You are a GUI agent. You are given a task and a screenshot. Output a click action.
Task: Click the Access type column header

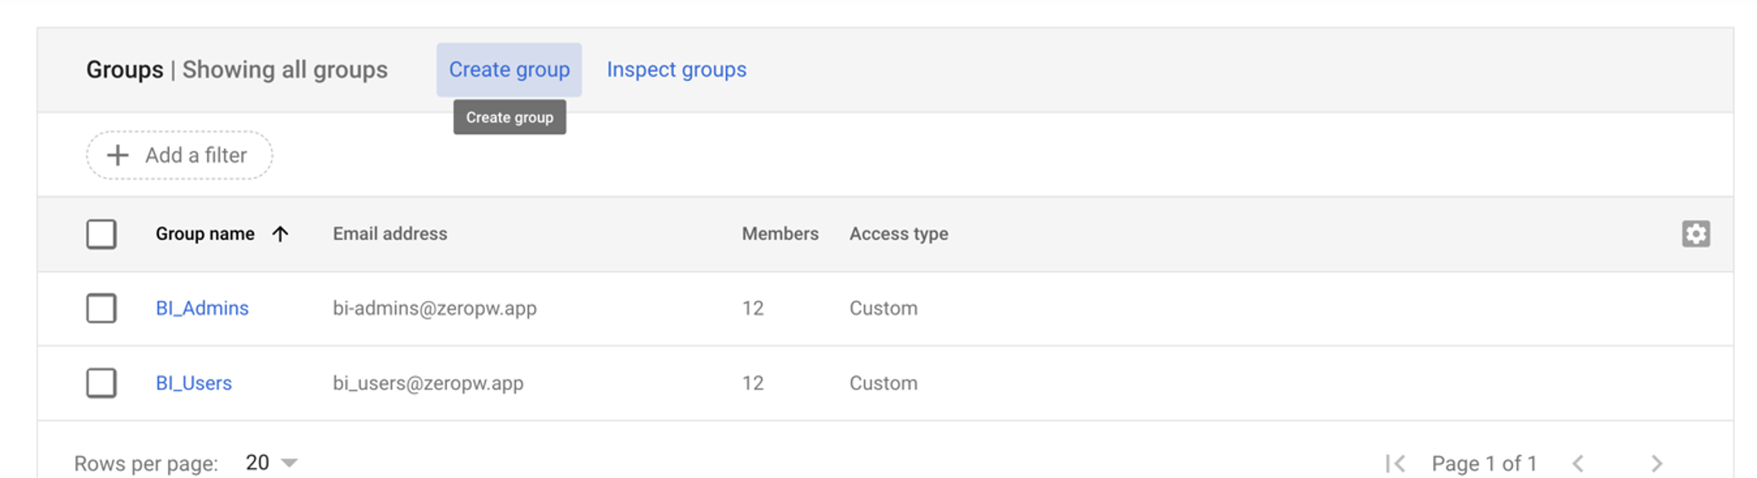click(x=898, y=234)
